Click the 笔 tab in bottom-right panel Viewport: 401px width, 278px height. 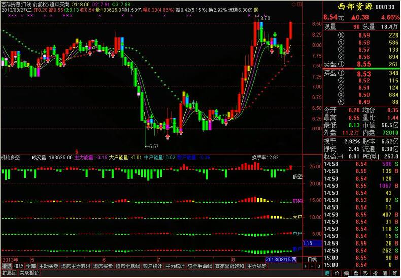[327, 273]
